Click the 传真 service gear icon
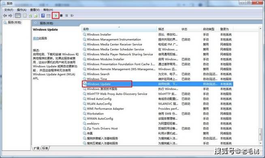 click(x=85, y=133)
